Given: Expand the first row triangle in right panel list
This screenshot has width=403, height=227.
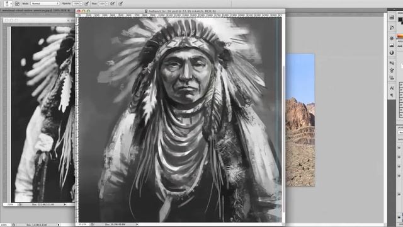Looking at the screenshot, I should pyautogui.click(x=401, y=84).
